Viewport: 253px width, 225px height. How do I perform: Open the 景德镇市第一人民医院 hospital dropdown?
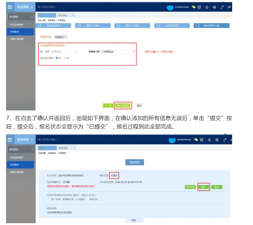click(x=111, y=52)
